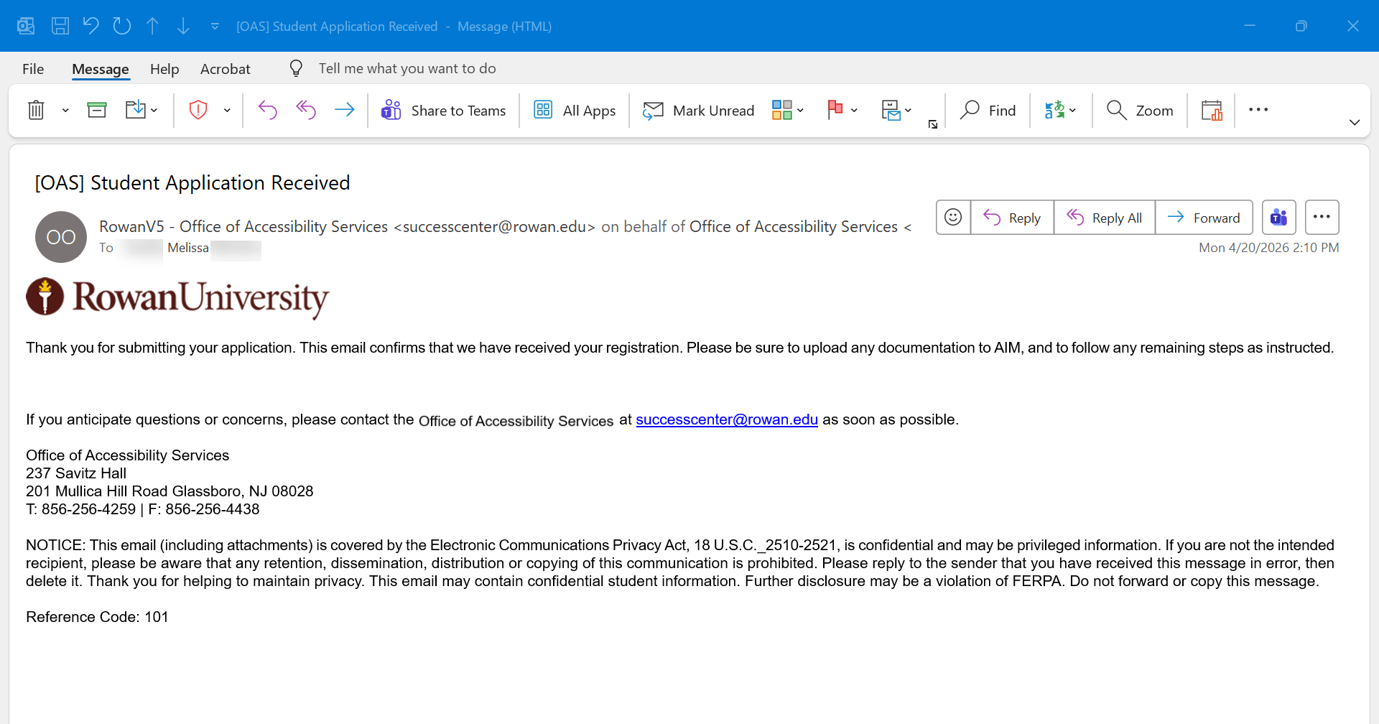This screenshot has width=1379, height=724.
Task: Delete the message with the trash icon
Action: point(36,111)
